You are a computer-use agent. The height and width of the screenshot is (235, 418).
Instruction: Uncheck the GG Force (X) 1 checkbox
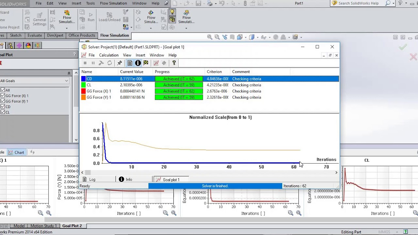pos(3,96)
